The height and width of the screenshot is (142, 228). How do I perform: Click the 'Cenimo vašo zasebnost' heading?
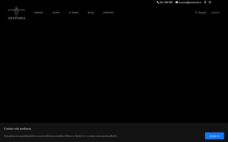click(x=17, y=129)
